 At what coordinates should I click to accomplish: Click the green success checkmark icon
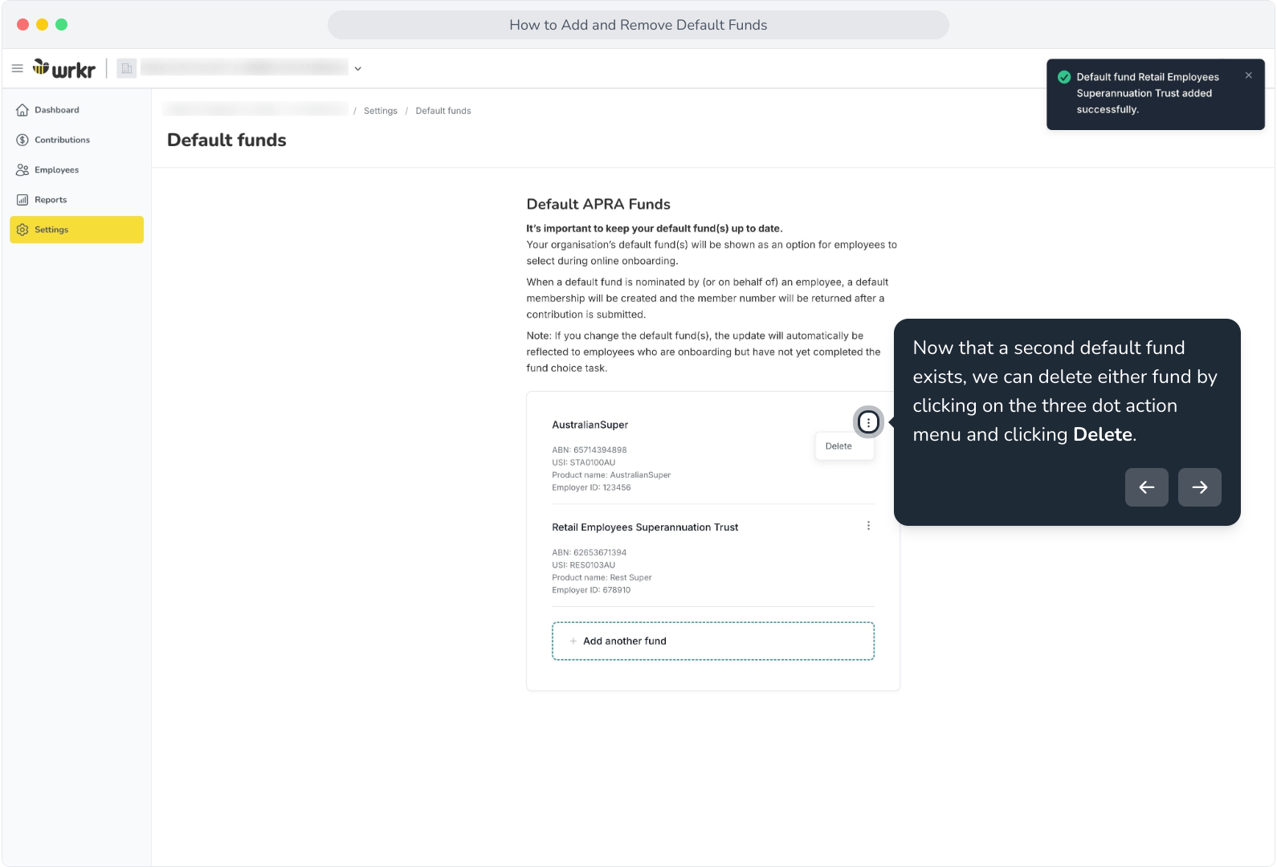coord(1064,77)
